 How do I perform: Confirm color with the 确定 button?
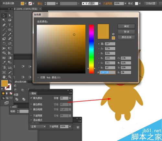pos(126,26)
